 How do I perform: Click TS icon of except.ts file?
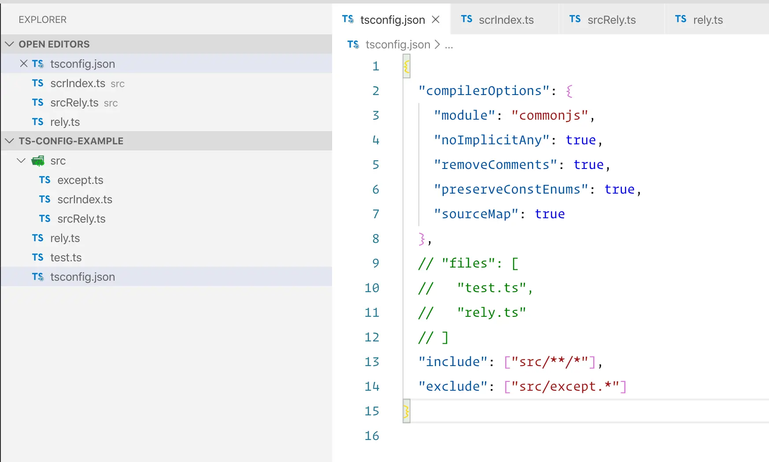click(44, 180)
